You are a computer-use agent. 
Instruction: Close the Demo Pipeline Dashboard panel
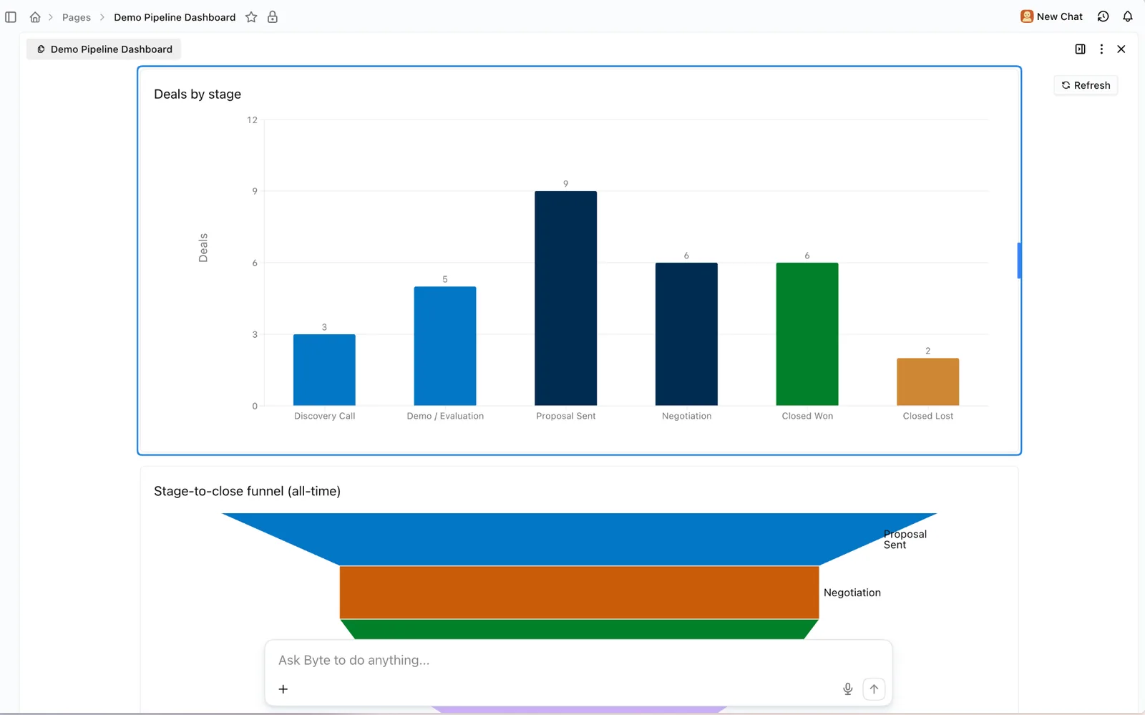click(x=1121, y=49)
